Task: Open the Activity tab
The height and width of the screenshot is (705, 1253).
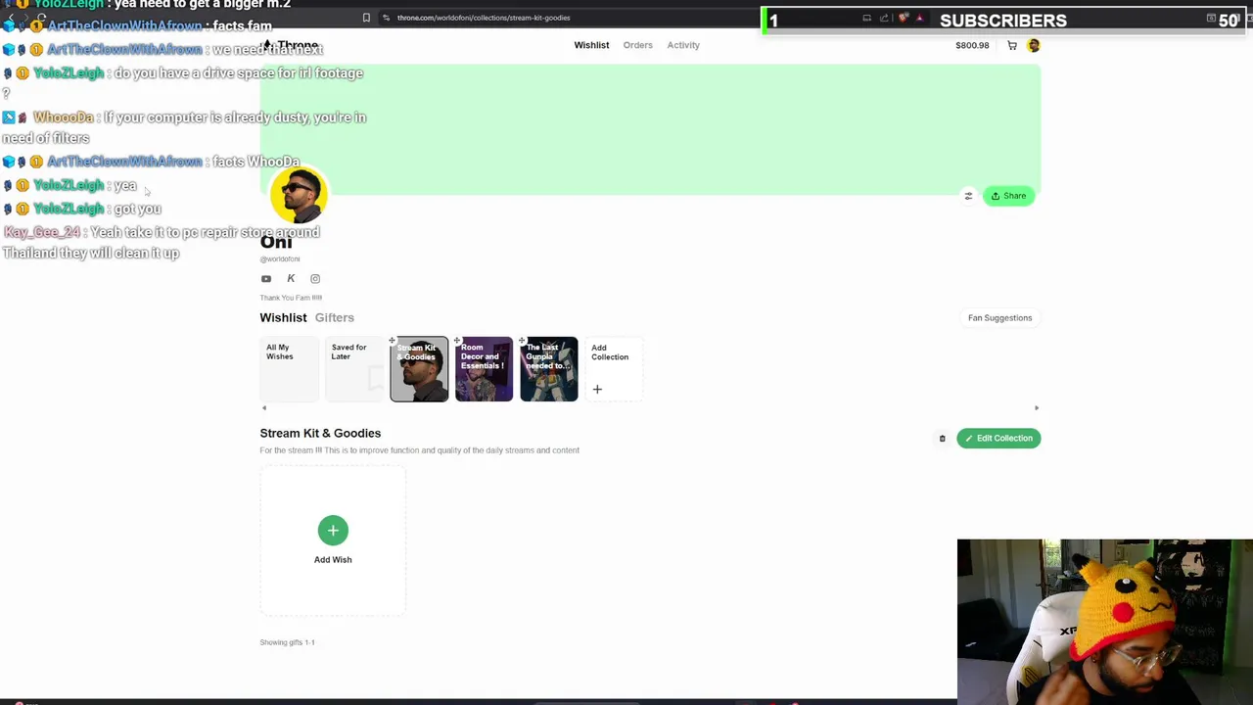Action: pyautogui.click(x=683, y=45)
